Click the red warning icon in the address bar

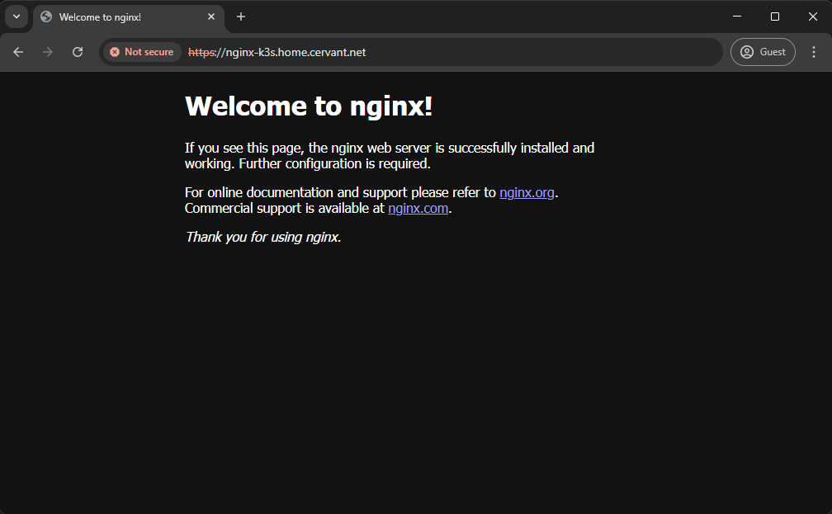[x=115, y=52]
